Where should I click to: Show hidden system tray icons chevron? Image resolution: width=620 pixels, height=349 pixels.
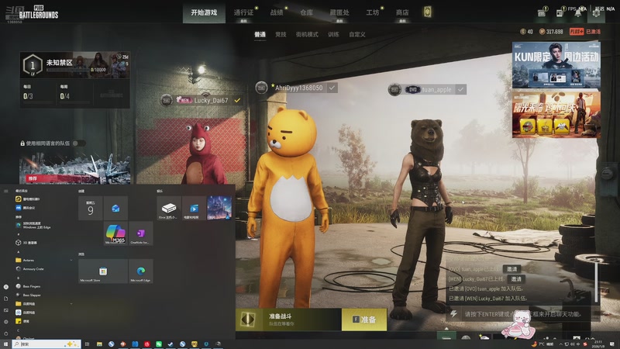[x=560, y=344]
